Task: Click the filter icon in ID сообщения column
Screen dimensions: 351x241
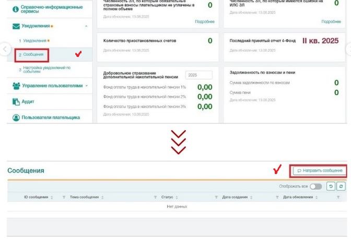Action: (64, 198)
